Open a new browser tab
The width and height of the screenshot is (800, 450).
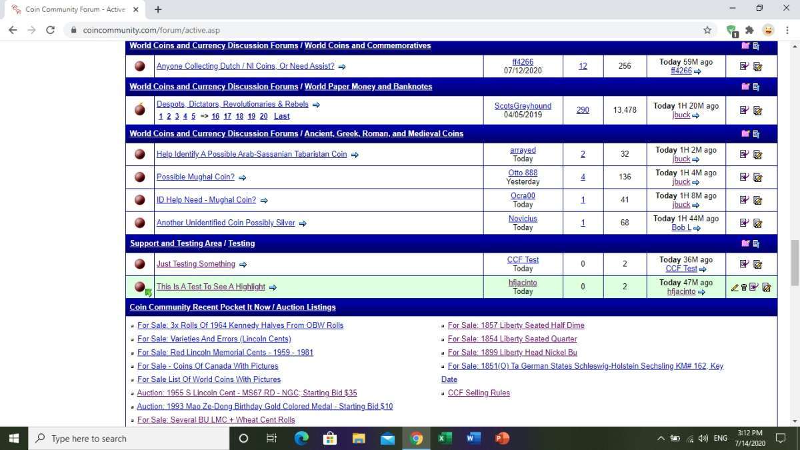pos(158,9)
